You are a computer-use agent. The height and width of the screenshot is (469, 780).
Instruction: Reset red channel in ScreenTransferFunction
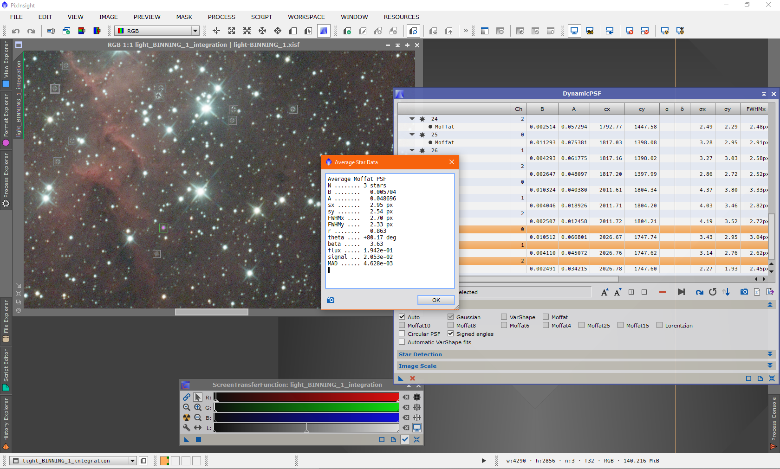point(406,397)
